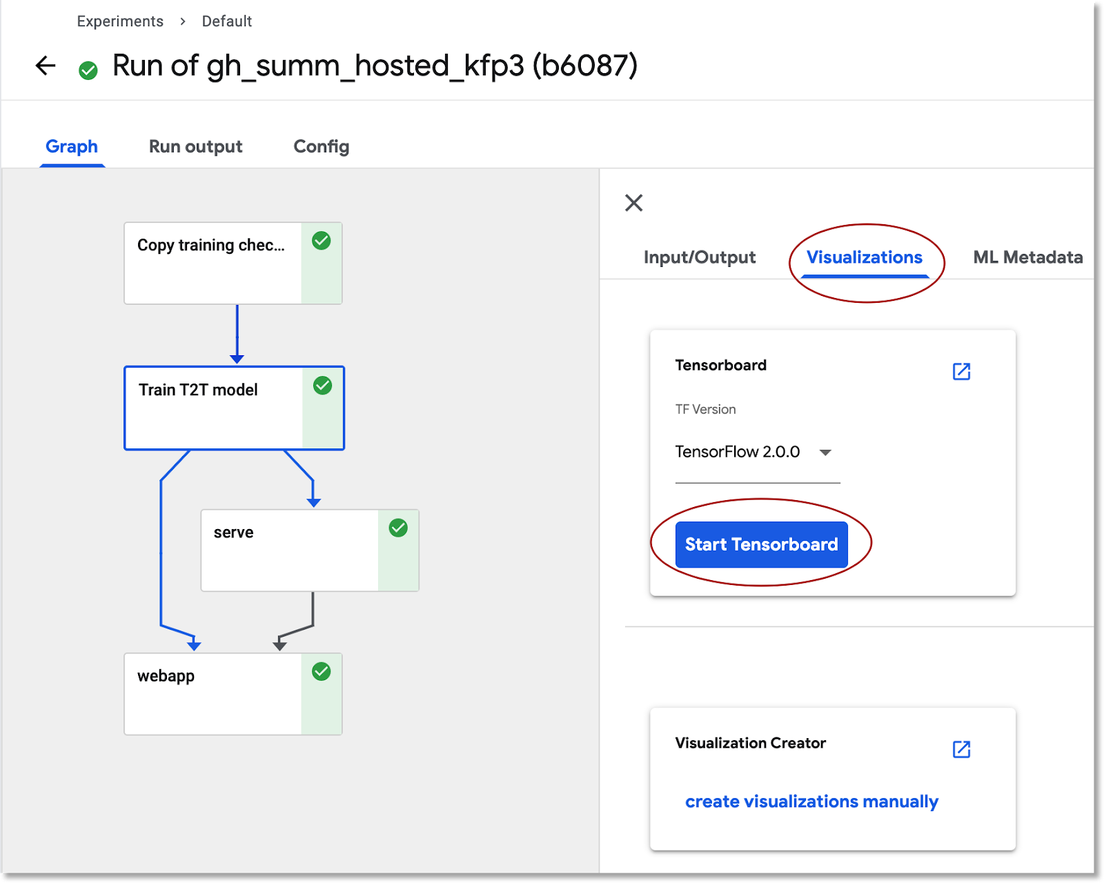Switch to ML Metadata tab

pyautogui.click(x=1027, y=257)
